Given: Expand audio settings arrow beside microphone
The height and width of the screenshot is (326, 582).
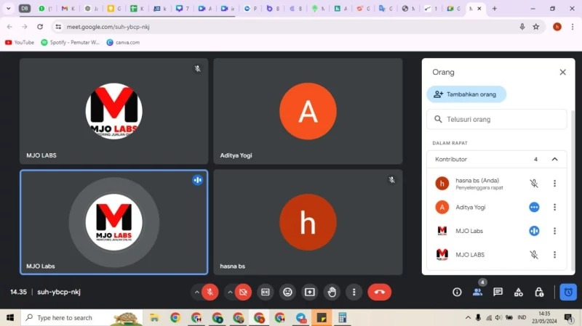Looking at the screenshot, I should (196, 292).
